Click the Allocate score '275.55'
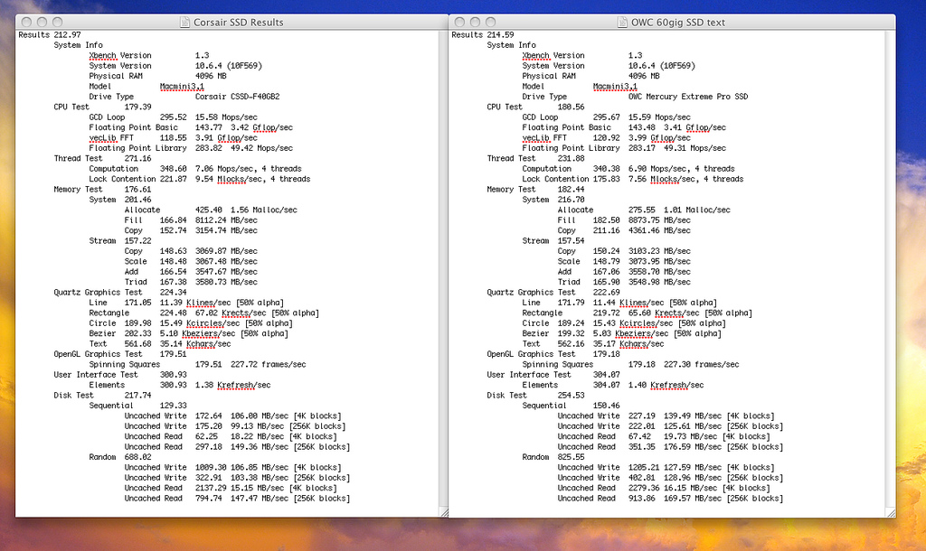 click(641, 210)
